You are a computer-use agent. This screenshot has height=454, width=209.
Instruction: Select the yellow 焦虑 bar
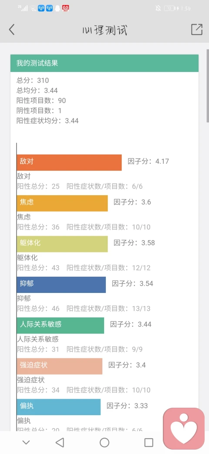tap(62, 203)
